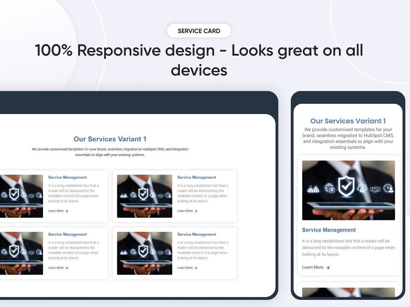Click Learn More in the bottom-right desktop card
The height and width of the screenshot is (307, 410).
point(185,268)
